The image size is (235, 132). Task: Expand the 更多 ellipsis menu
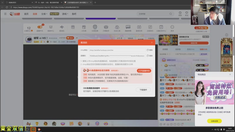click(172, 28)
